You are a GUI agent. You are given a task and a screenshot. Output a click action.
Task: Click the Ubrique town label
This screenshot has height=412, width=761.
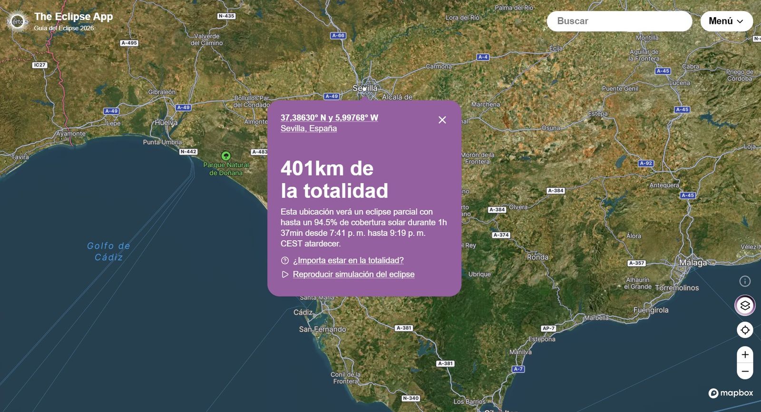[479, 274]
